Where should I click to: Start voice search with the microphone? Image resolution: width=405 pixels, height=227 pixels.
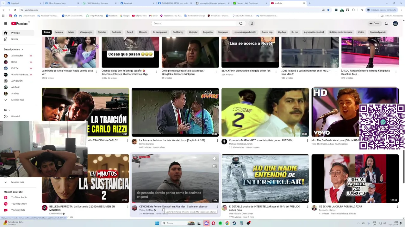click(x=252, y=23)
